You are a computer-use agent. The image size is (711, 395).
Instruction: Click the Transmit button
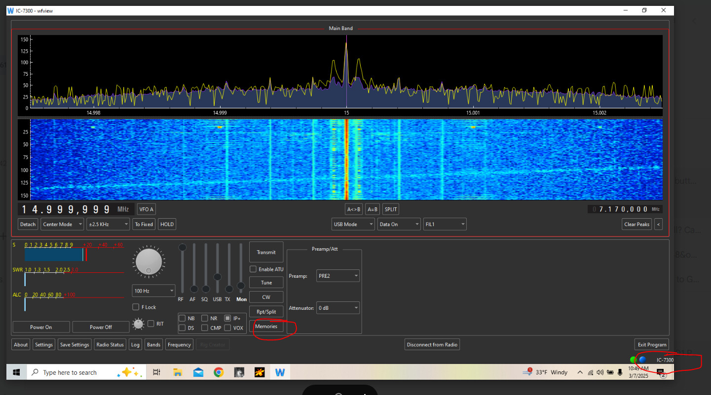point(266,252)
